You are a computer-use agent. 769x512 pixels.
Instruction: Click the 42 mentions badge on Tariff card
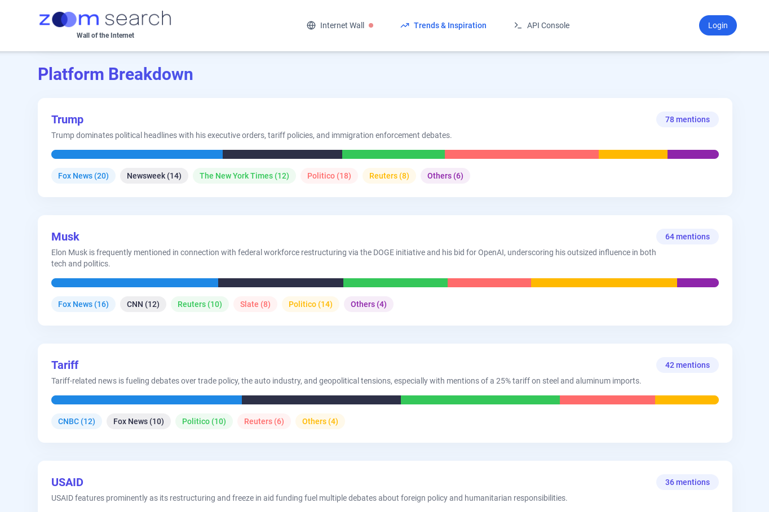point(687,365)
